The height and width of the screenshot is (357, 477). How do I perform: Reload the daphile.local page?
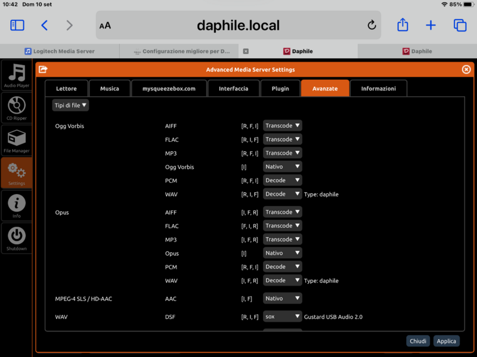coord(371,25)
